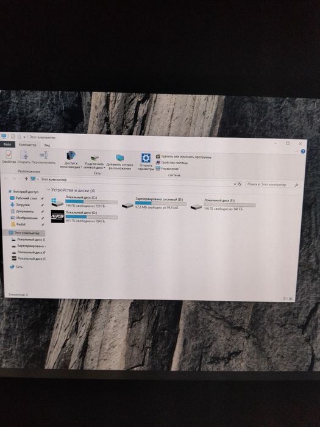Click text 146 ГБ свободно из 146 ГБ
Screen dimensions: 320x427
click(x=223, y=209)
